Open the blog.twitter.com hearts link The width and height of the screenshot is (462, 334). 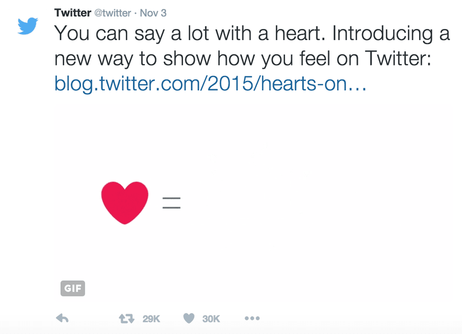point(210,83)
